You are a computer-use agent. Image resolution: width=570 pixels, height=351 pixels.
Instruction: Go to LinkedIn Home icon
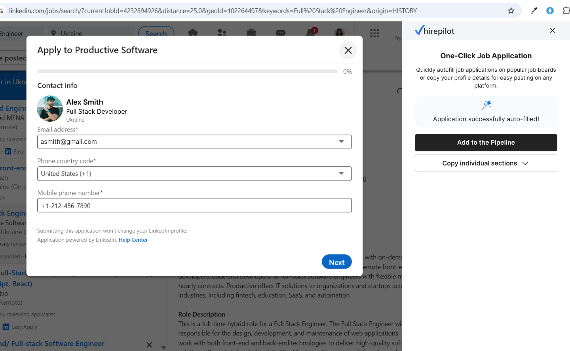(x=193, y=33)
